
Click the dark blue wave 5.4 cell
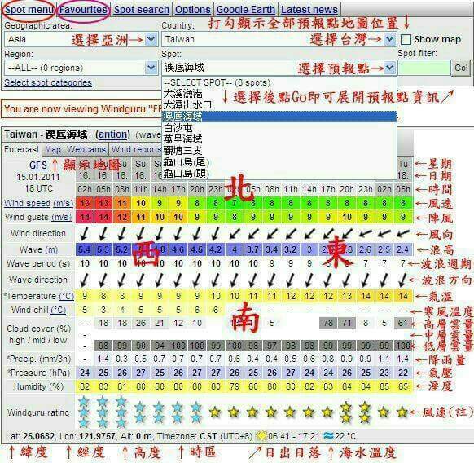tap(85, 249)
